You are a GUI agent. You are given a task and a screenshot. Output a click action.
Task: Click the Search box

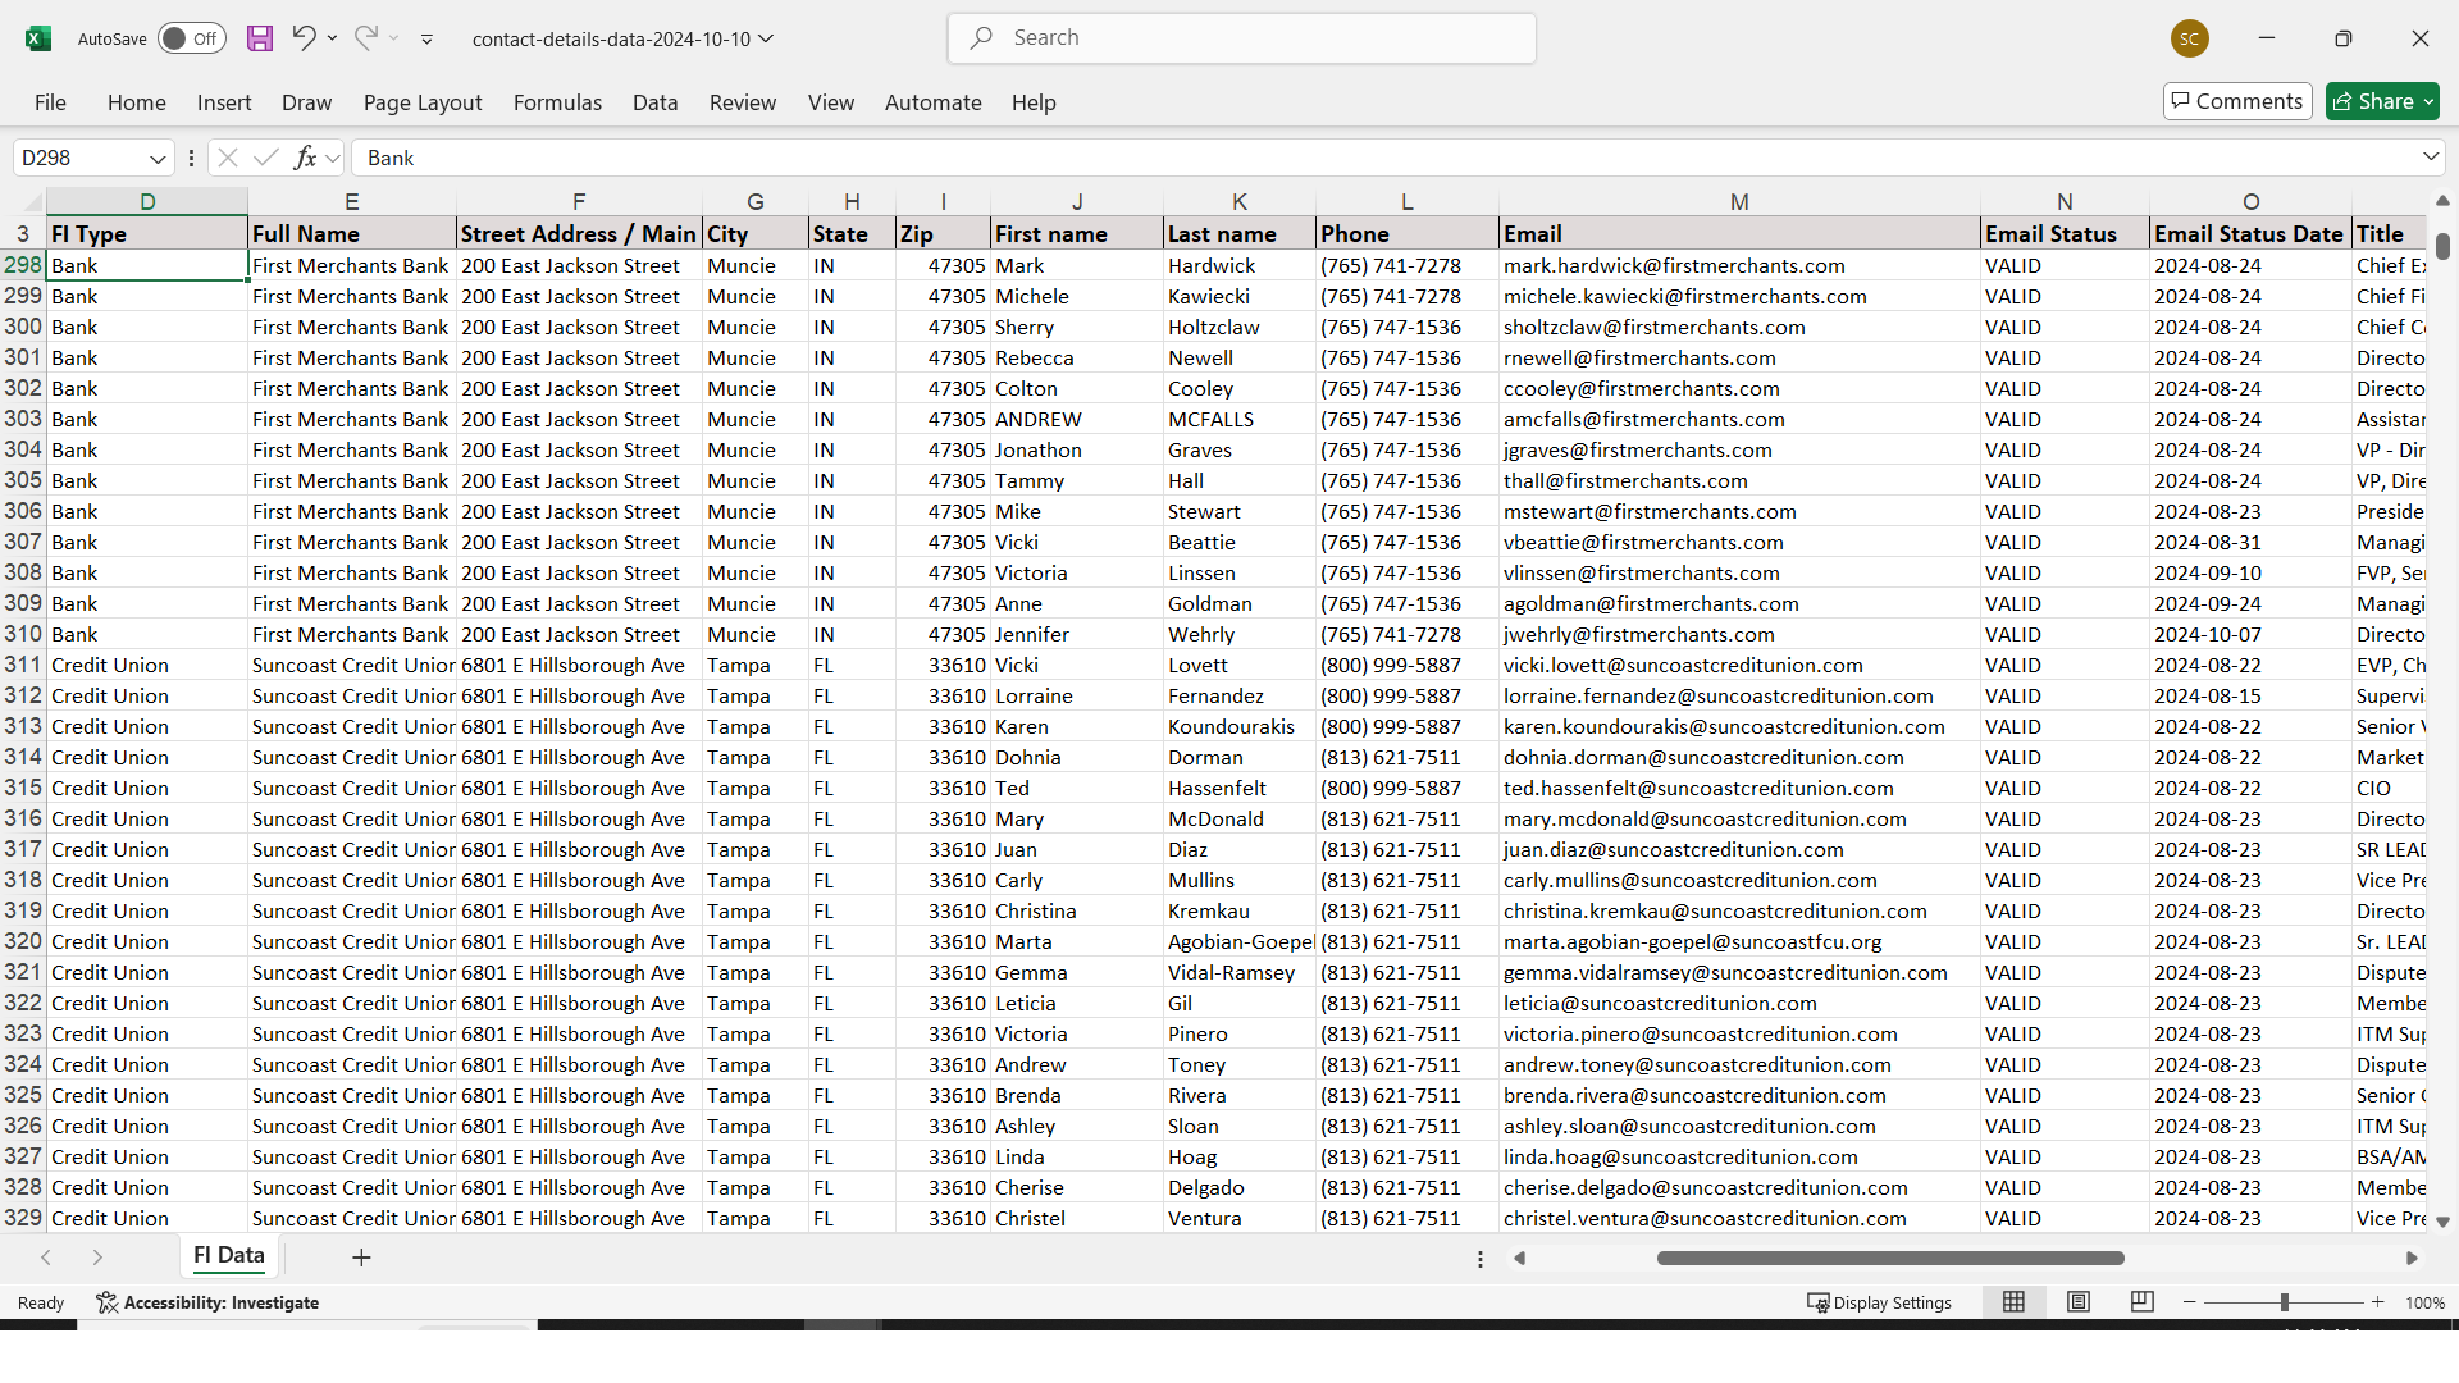pos(1242,38)
